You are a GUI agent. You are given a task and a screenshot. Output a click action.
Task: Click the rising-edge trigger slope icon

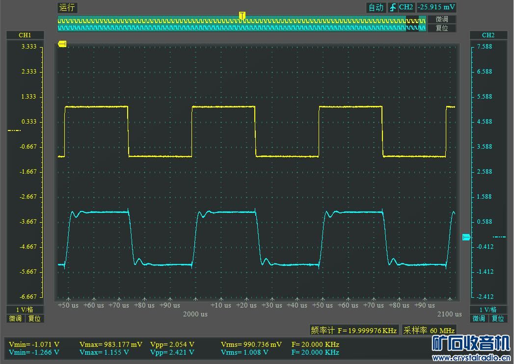[x=392, y=7]
